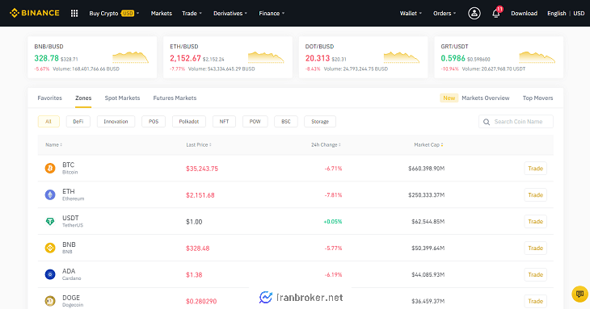The width and height of the screenshot is (590, 309).
Task: Click the Dogecoin coin icon
Action: click(50, 301)
